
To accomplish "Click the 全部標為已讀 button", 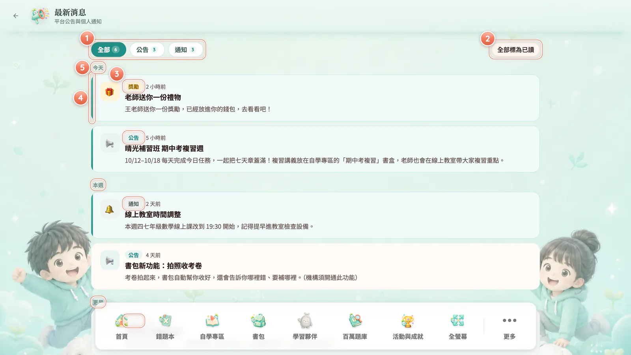I will [515, 50].
